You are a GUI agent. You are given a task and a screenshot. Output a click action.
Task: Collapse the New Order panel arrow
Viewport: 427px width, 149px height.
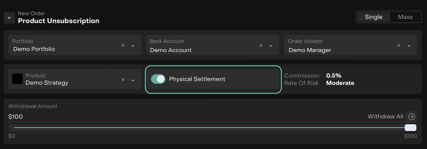click(x=9, y=18)
